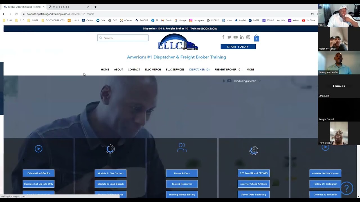Go to the HOME menu item
The image size is (360, 202).
click(x=105, y=70)
